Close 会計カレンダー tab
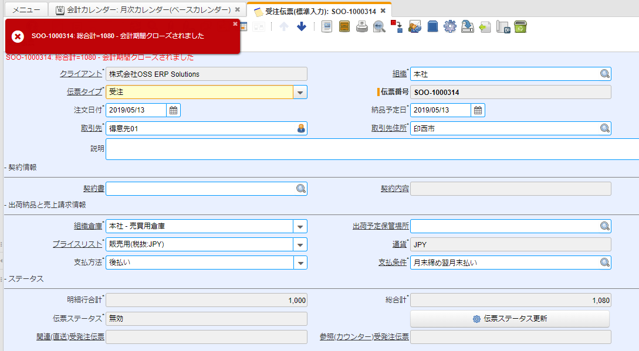This screenshot has width=639, height=351. pos(237,10)
